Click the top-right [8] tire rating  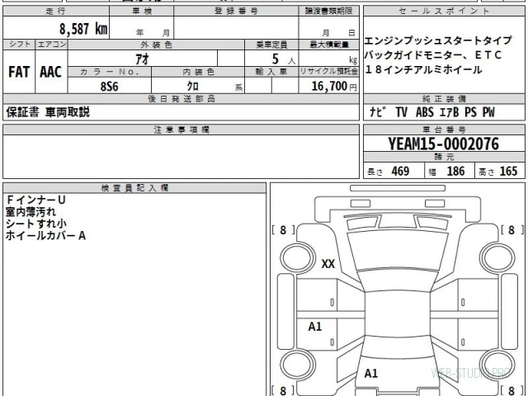(511, 230)
